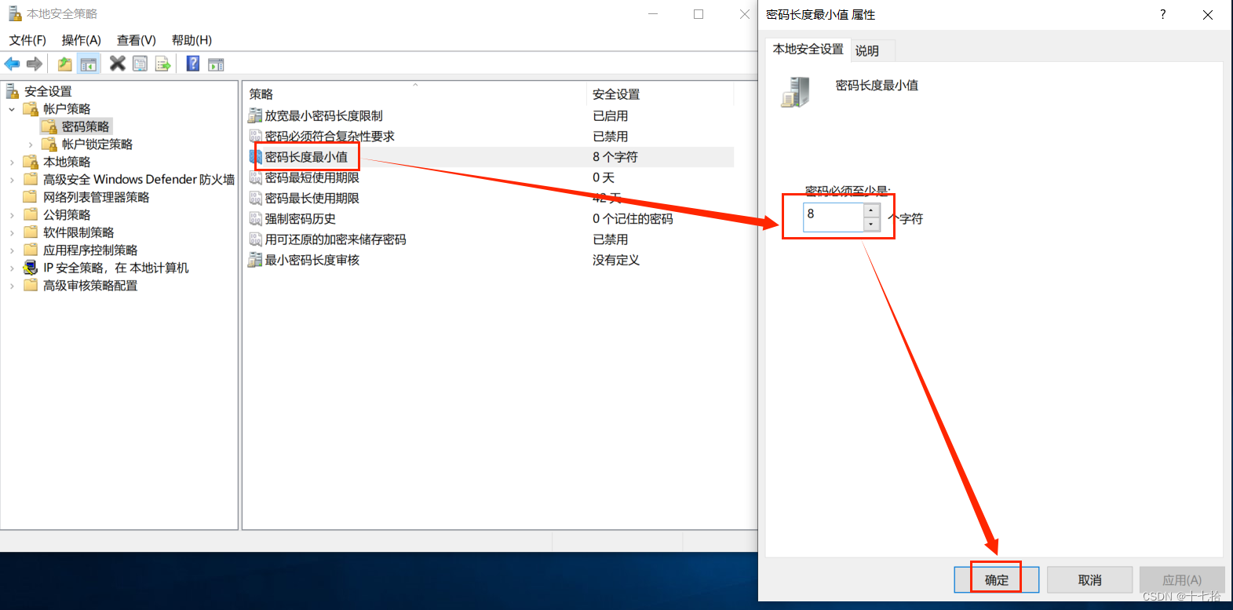Open the Properties toolbar icon
The width and height of the screenshot is (1233, 610).
[140, 64]
